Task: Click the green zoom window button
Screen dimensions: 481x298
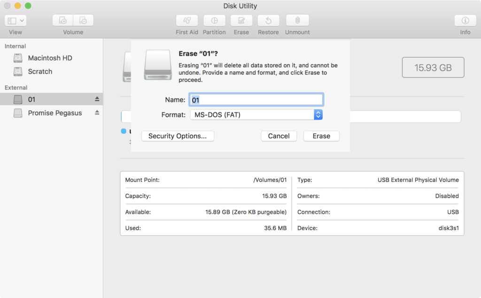Action: pyautogui.click(x=28, y=6)
